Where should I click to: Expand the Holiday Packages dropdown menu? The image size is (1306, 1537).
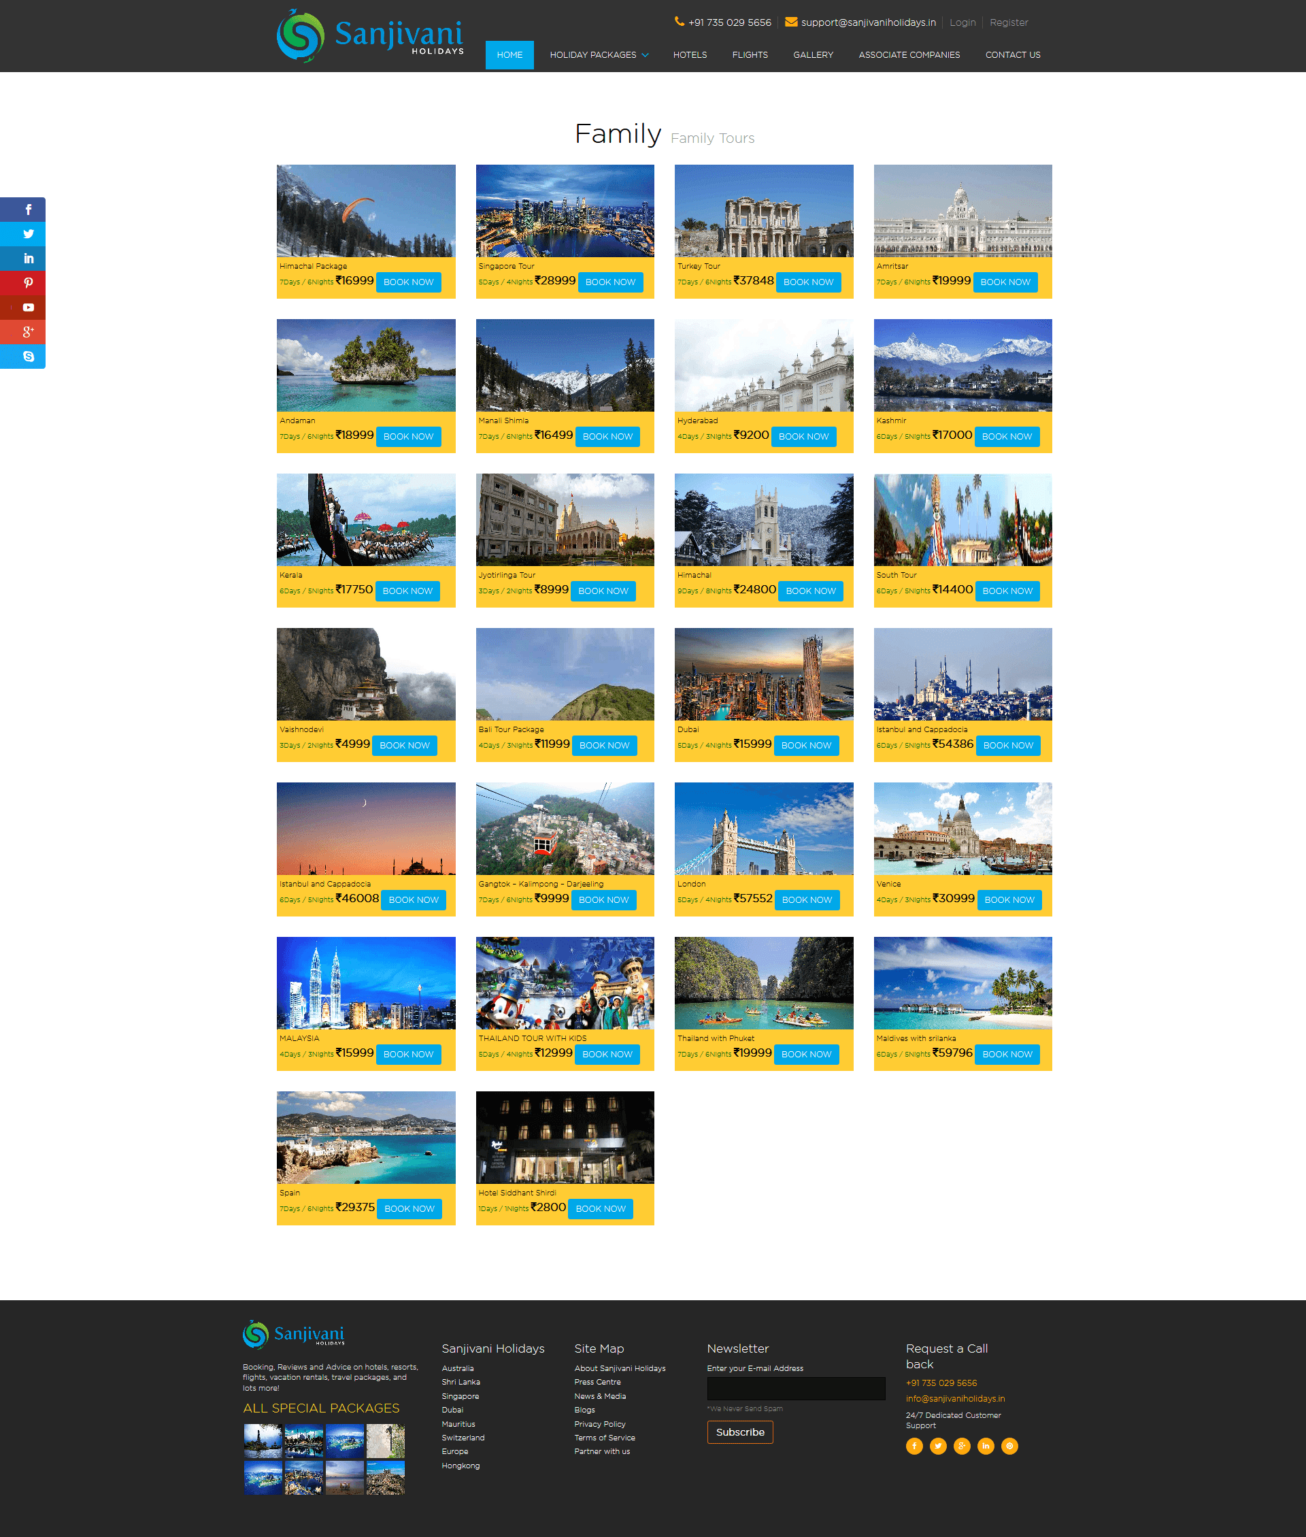[598, 55]
